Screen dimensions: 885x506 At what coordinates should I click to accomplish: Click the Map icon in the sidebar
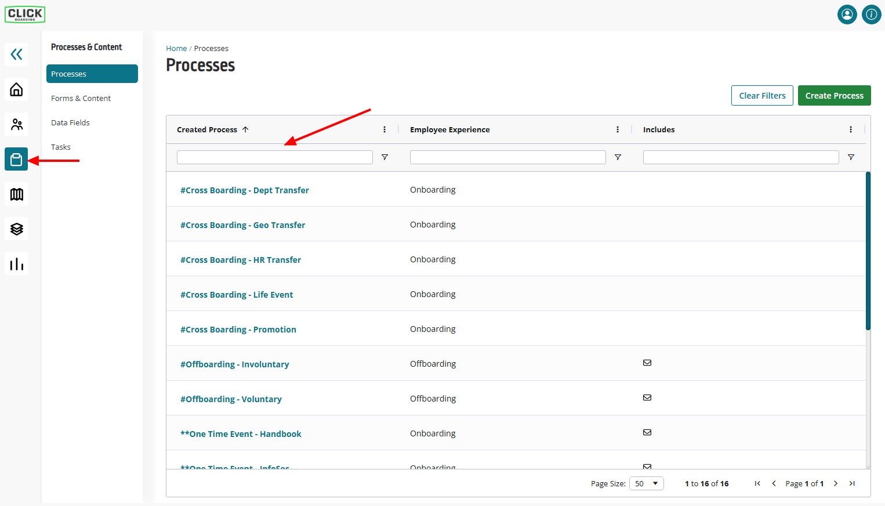click(x=16, y=194)
